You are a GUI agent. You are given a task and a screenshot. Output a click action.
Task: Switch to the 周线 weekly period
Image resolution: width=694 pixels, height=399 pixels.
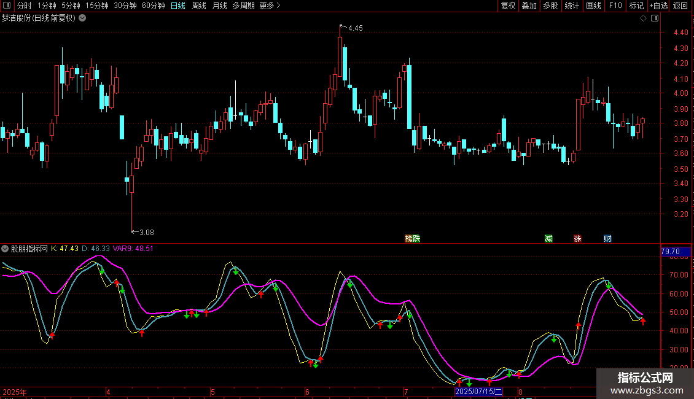tap(198, 6)
